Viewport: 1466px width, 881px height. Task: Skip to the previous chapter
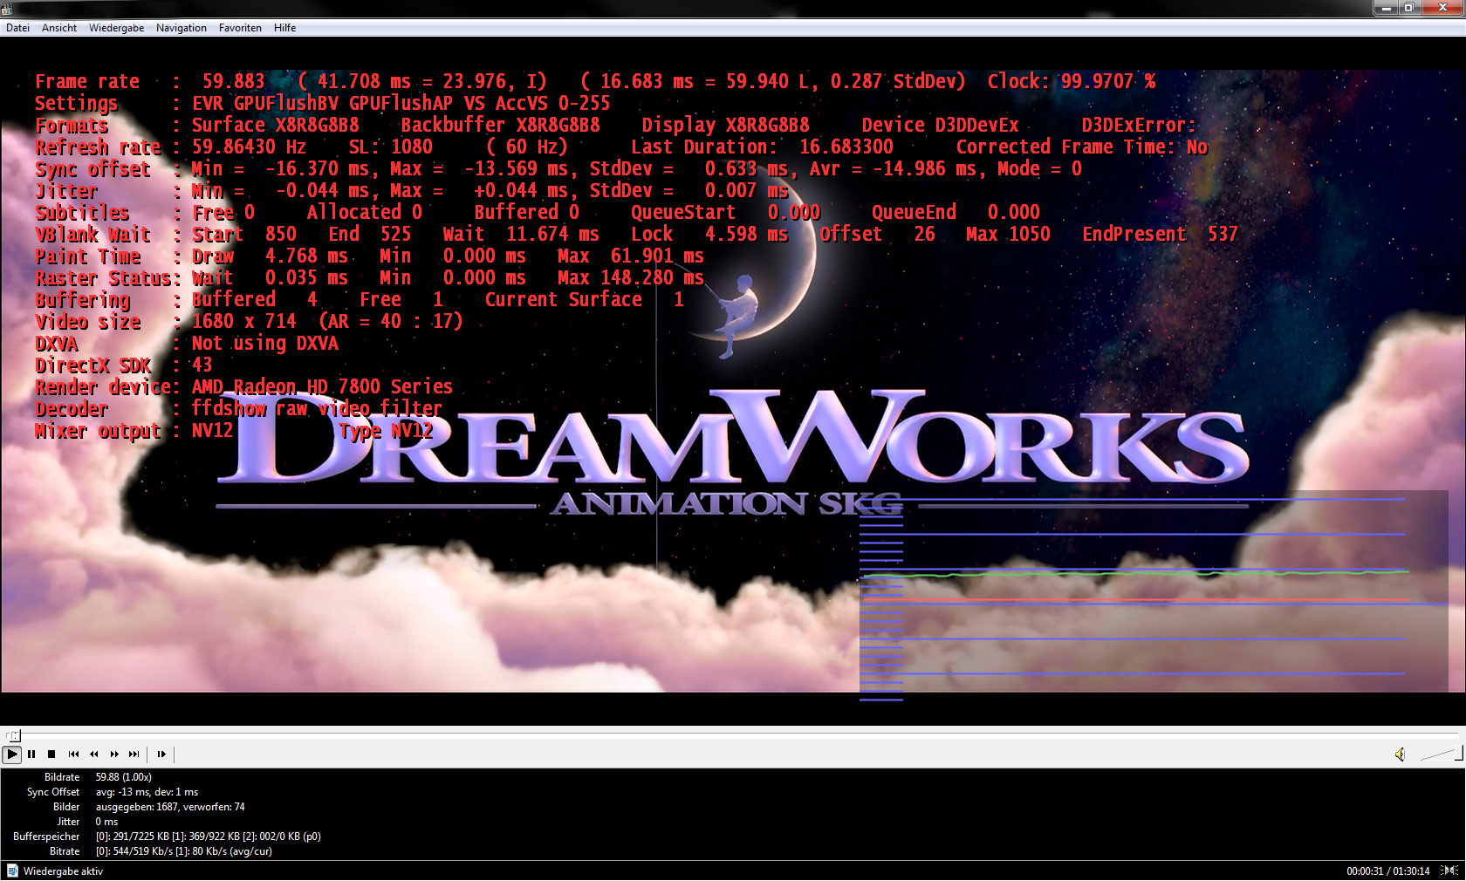(x=73, y=755)
